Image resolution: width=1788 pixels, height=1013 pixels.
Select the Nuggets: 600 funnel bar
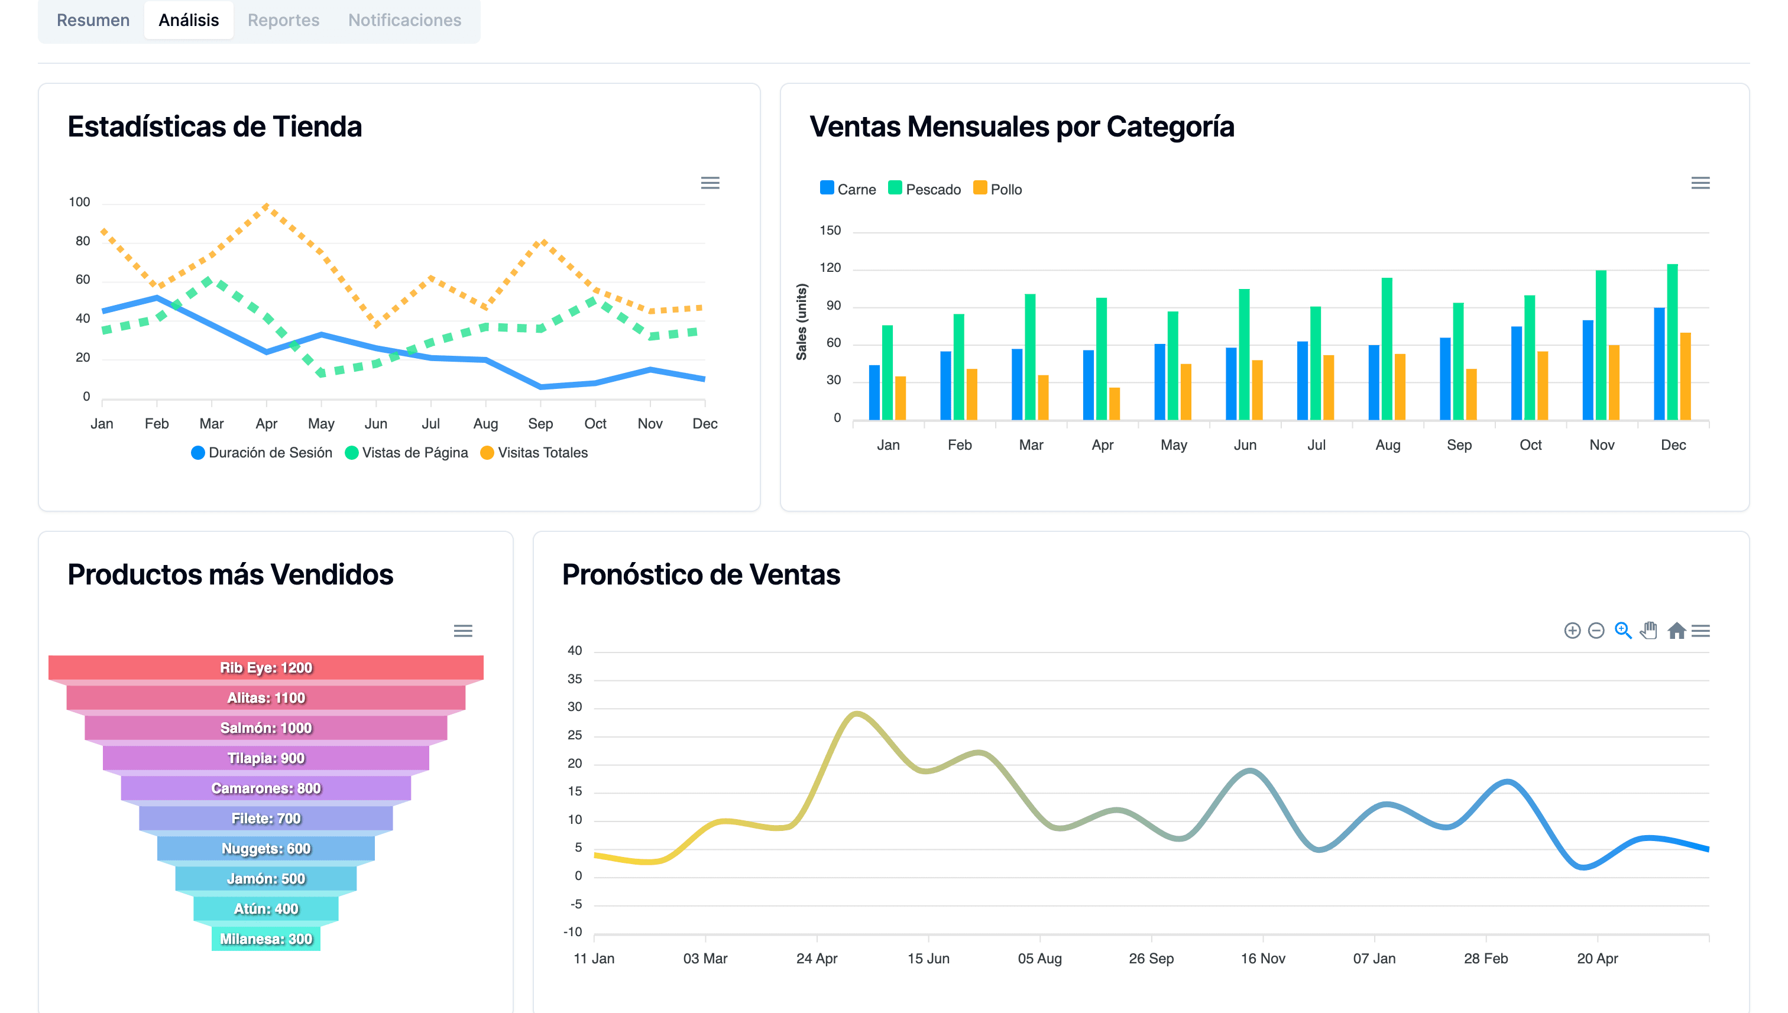coord(266,848)
